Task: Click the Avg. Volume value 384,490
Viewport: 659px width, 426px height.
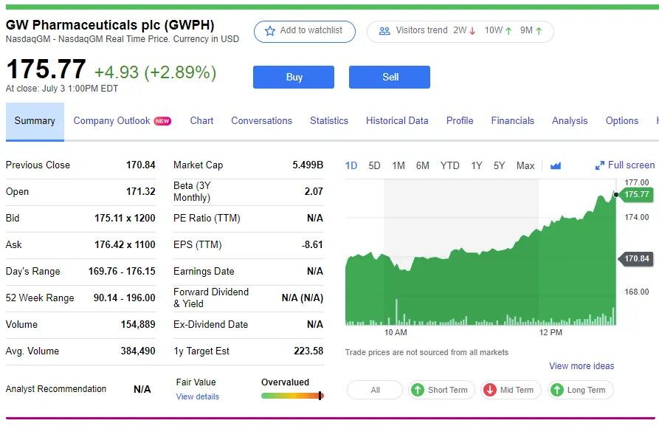Action: click(x=138, y=351)
